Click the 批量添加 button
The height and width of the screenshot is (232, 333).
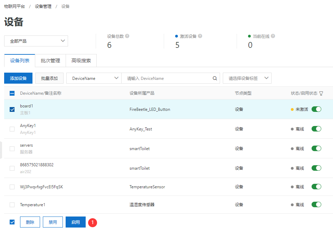[49, 78]
